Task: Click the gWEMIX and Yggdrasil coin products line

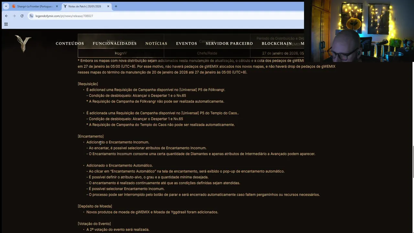Action: coord(152,212)
